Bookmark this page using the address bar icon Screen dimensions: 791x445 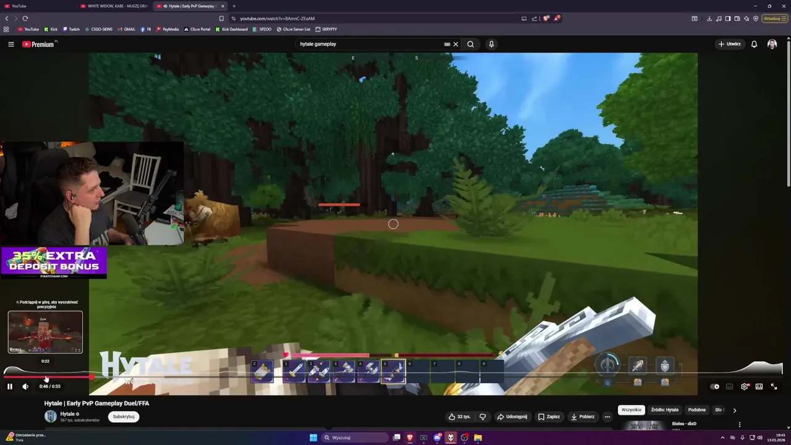pos(221,19)
